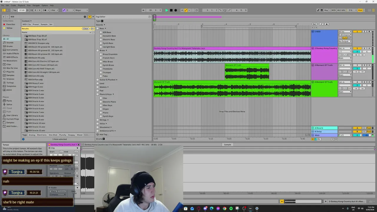
Task: Check the French Horn tag checkbox
Action: [101, 58]
